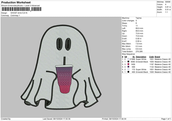Click 'Emerald Black' in stop row 406
The image size is (172, 121).
click(142, 72)
